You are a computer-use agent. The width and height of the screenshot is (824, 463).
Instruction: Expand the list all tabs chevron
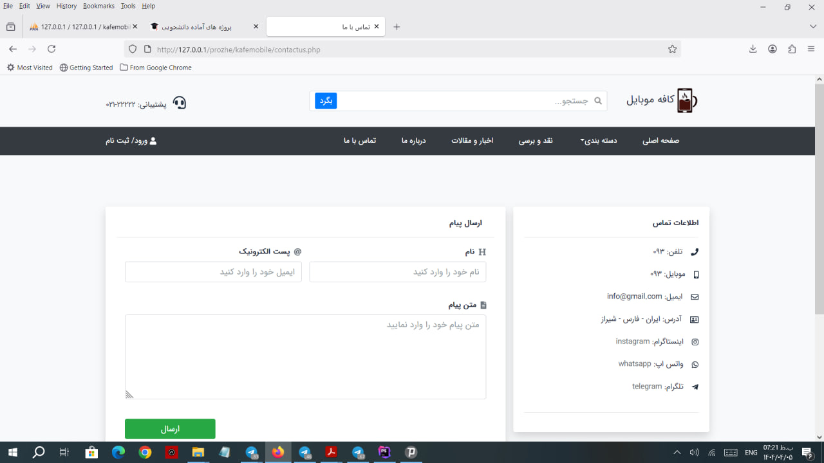tap(813, 26)
